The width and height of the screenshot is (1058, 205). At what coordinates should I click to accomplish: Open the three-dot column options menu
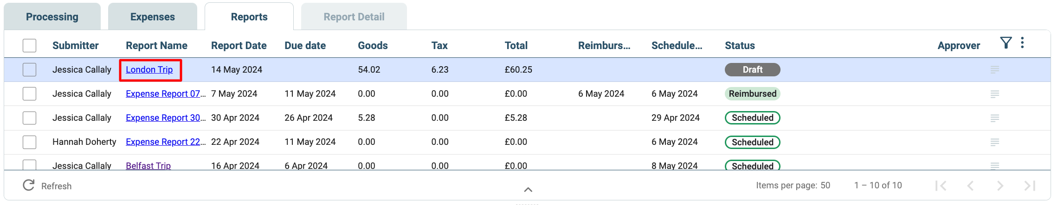point(1022,43)
